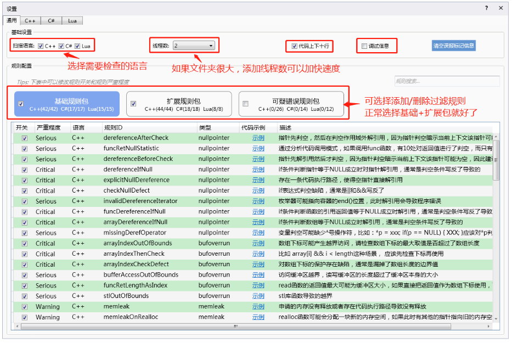The height and width of the screenshot is (343, 512).
Task: Toggle the 扩展规则包 extended rule package
Action: pyautogui.click(x=133, y=104)
